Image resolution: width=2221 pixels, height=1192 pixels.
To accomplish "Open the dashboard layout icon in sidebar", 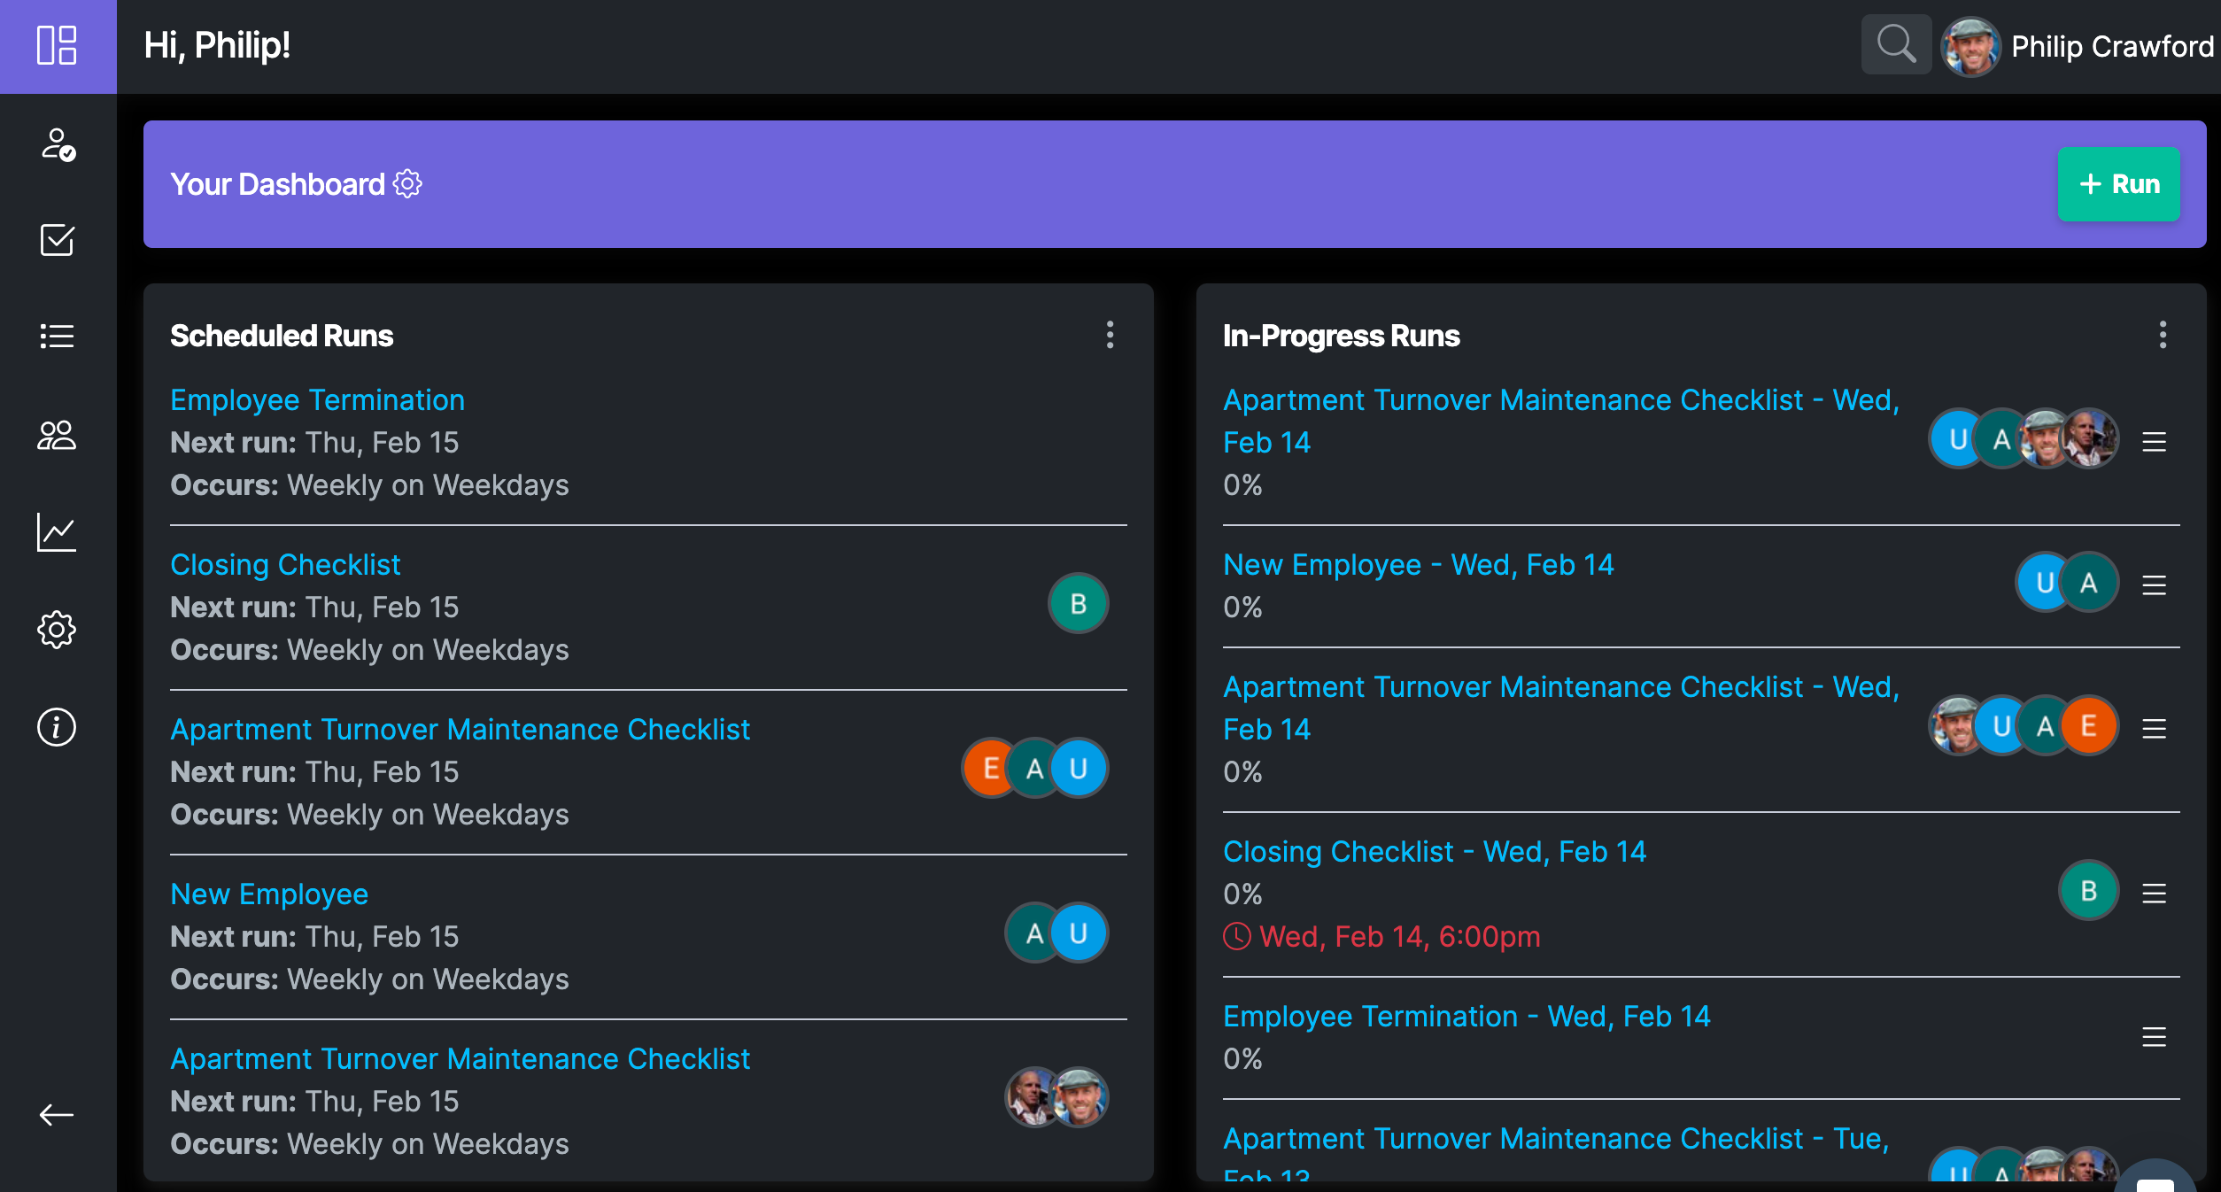I will pyautogui.click(x=57, y=46).
